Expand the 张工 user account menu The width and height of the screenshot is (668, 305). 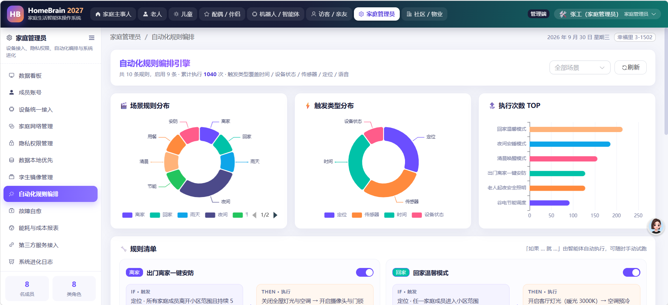pos(608,14)
